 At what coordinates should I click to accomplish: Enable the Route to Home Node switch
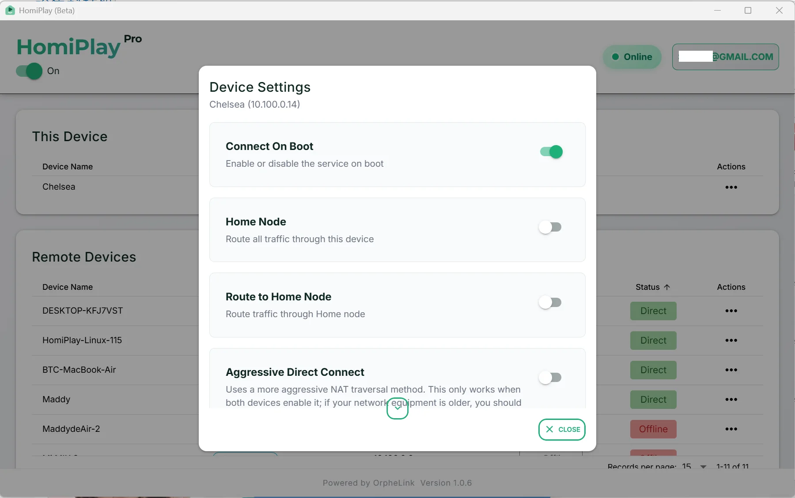[550, 303]
